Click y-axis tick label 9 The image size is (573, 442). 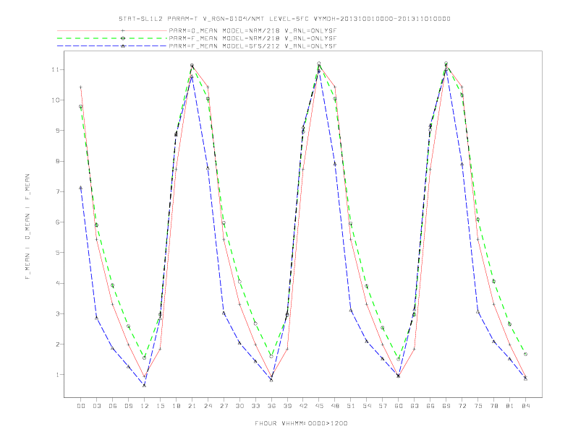coord(57,131)
